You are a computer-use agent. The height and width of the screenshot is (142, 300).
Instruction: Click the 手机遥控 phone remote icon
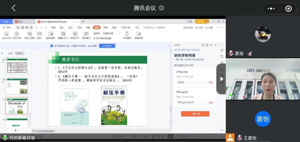127,34
